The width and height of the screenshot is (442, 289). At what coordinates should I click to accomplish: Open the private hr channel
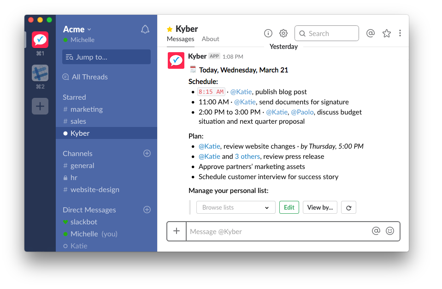pos(71,178)
